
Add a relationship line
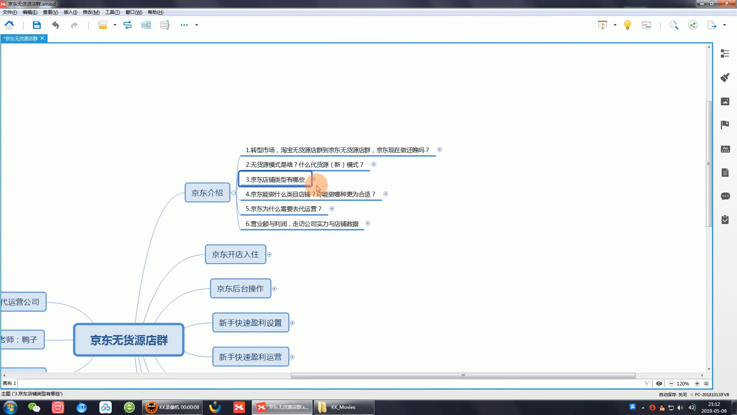(127, 25)
